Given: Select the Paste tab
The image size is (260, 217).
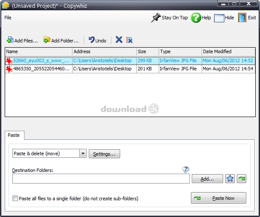Looking at the screenshot, I should click(x=14, y=135).
